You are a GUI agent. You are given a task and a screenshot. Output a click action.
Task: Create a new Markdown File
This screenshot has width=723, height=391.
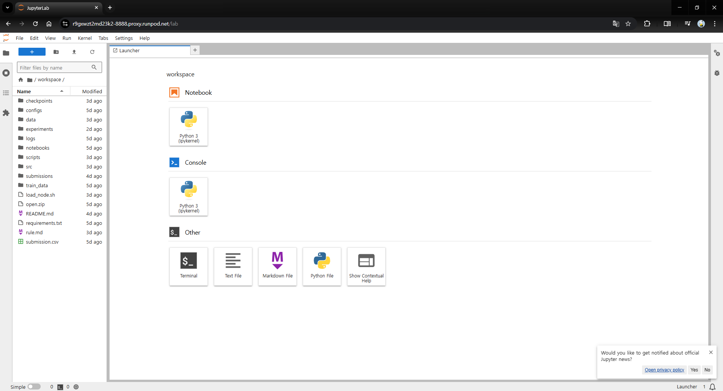(x=278, y=267)
